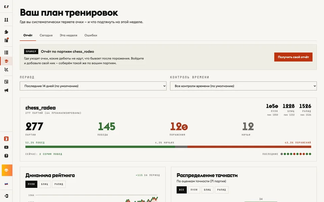This screenshot has width=324, height=202.
Task: Click the Получить свой отчёт button
Action: coord(293,57)
